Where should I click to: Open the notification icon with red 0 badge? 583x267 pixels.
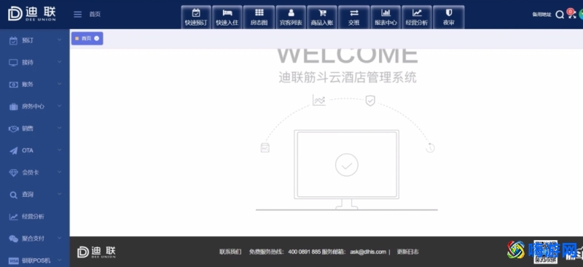coord(571,14)
